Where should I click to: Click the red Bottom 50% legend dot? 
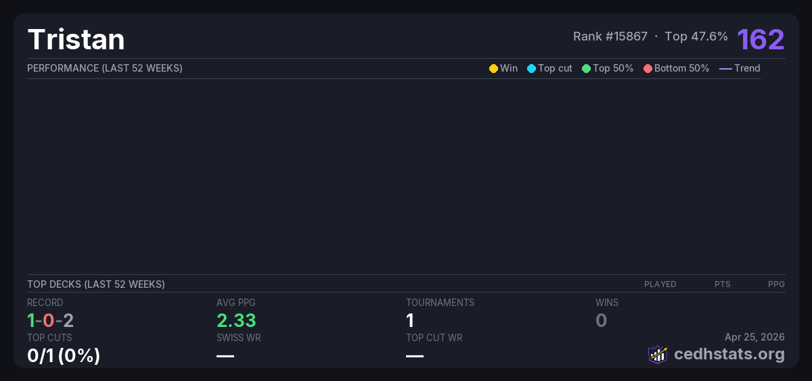click(648, 68)
